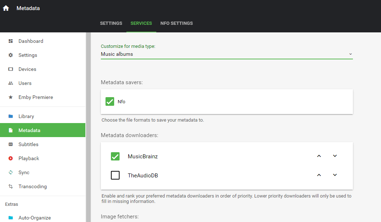The image size is (381, 222).
Task: Disable the MusicBrainz downloader checkbox
Action: [x=115, y=157]
